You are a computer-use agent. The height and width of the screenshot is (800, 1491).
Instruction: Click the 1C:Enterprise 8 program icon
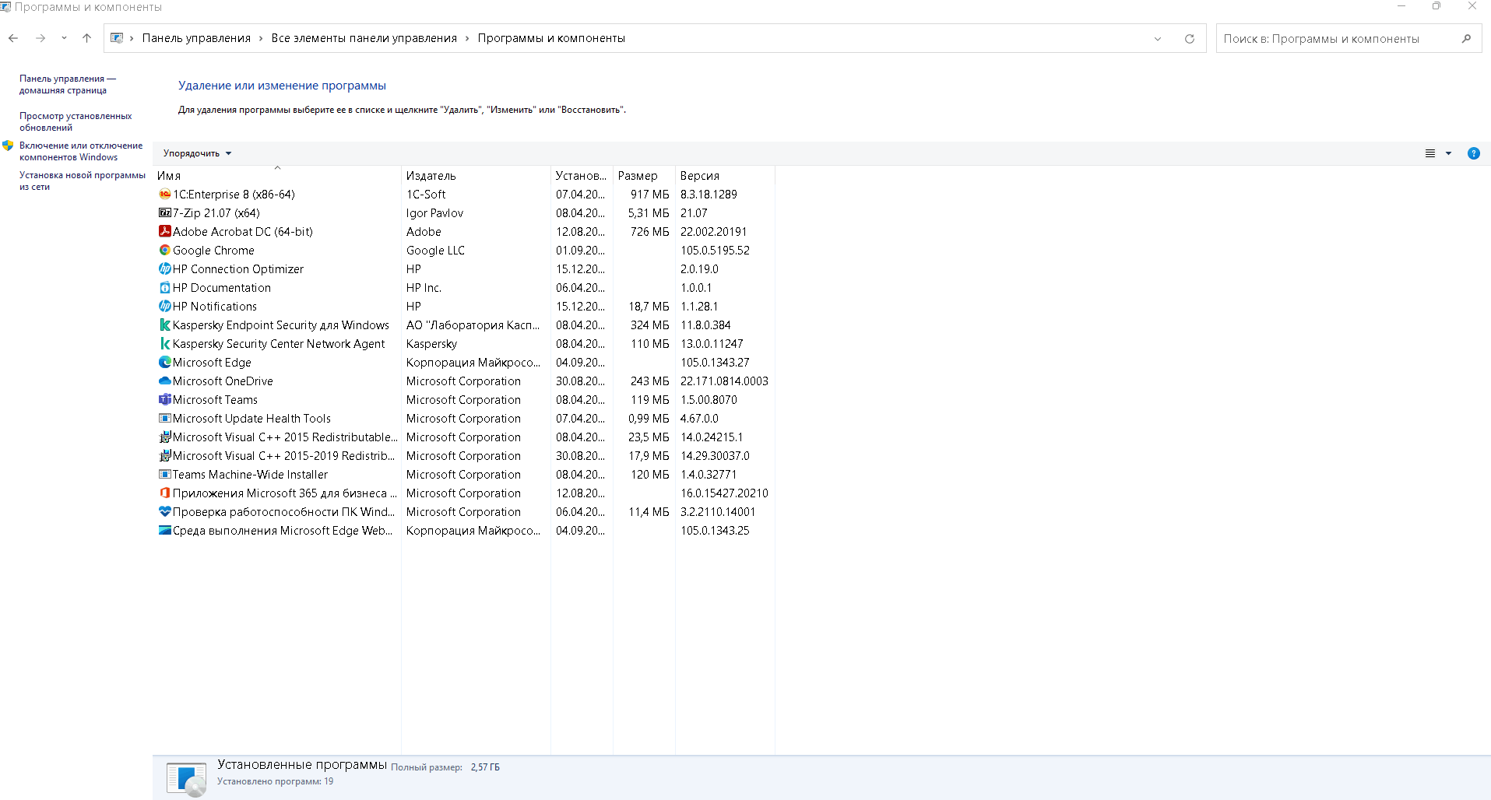pyautogui.click(x=165, y=195)
